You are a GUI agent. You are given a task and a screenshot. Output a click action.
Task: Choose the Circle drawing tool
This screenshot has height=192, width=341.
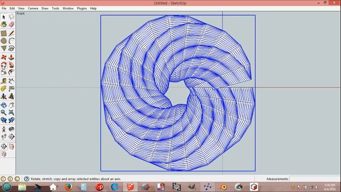pyautogui.click(x=4, y=41)
